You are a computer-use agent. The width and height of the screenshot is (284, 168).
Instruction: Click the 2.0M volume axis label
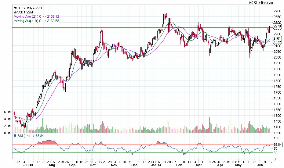pos(8,126)
